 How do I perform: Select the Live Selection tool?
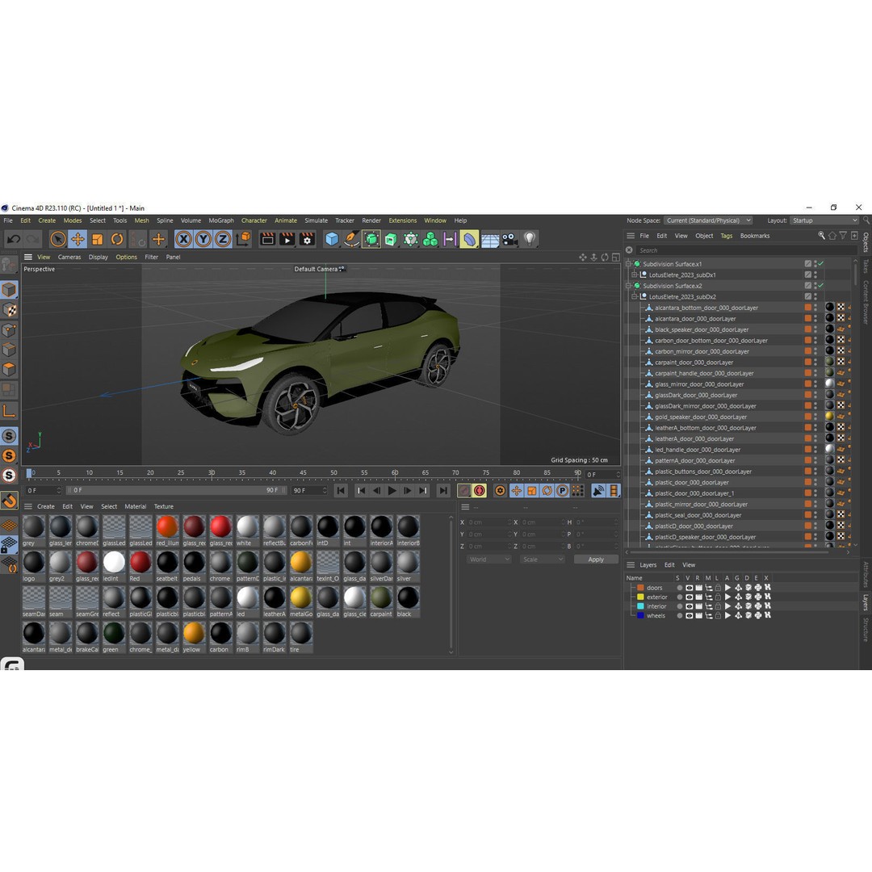pos(58,239)
